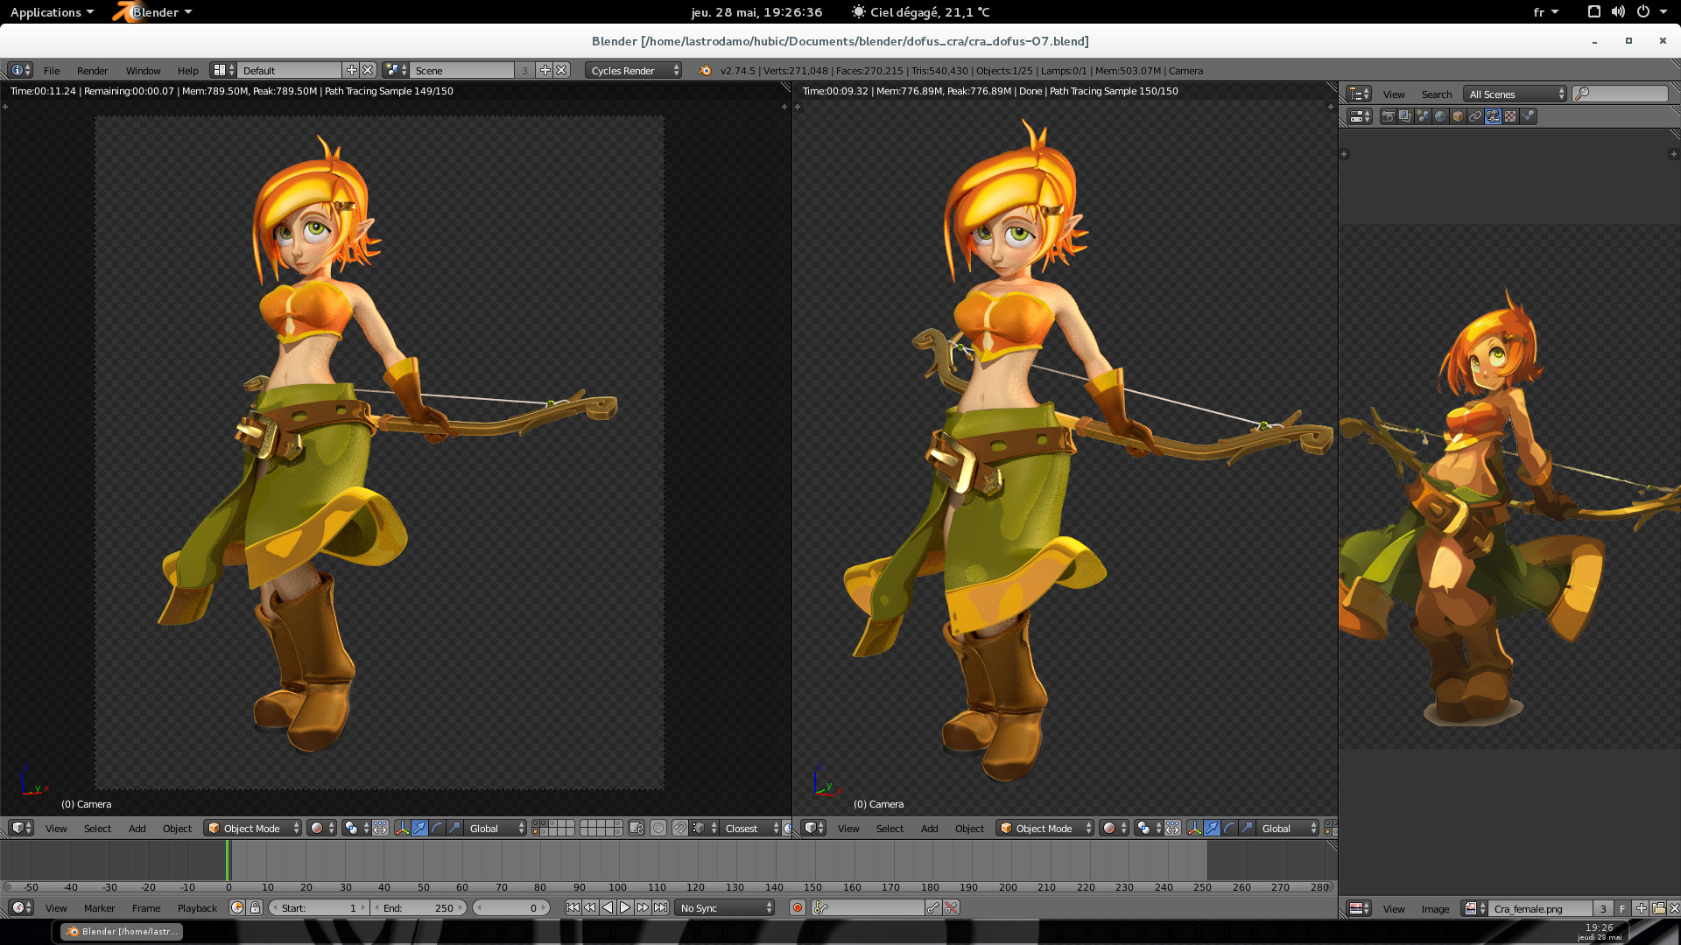The height and width of the screenshot is (945, 1681).
Task: Delete the current Scene with X
Action: pos(561,71)
